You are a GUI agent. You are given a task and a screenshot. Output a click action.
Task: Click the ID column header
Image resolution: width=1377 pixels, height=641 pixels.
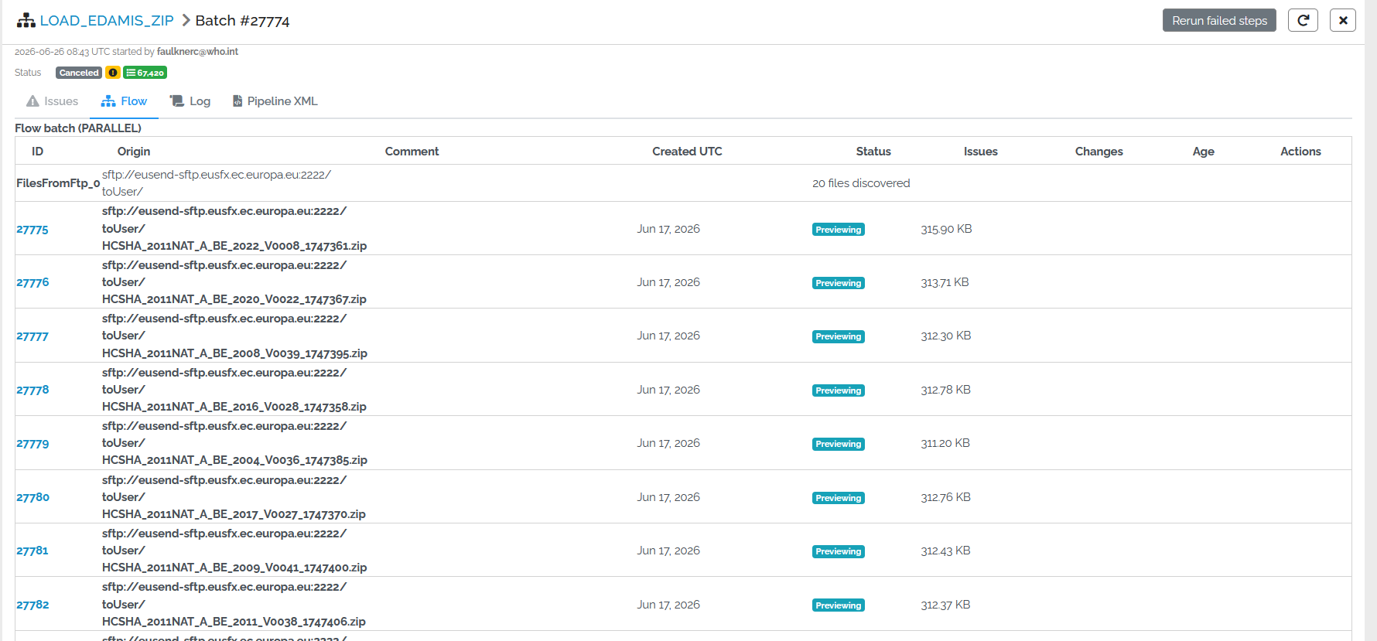tap(37, 152)
